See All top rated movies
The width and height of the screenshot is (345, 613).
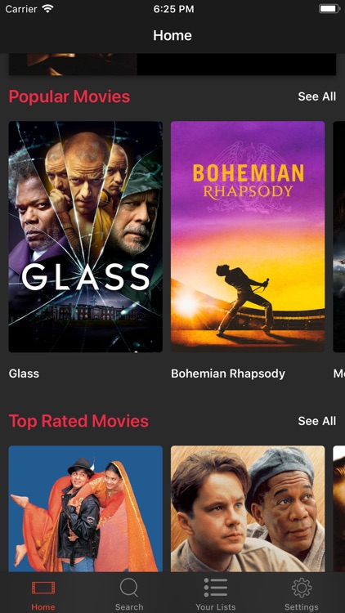pos(317,421)
